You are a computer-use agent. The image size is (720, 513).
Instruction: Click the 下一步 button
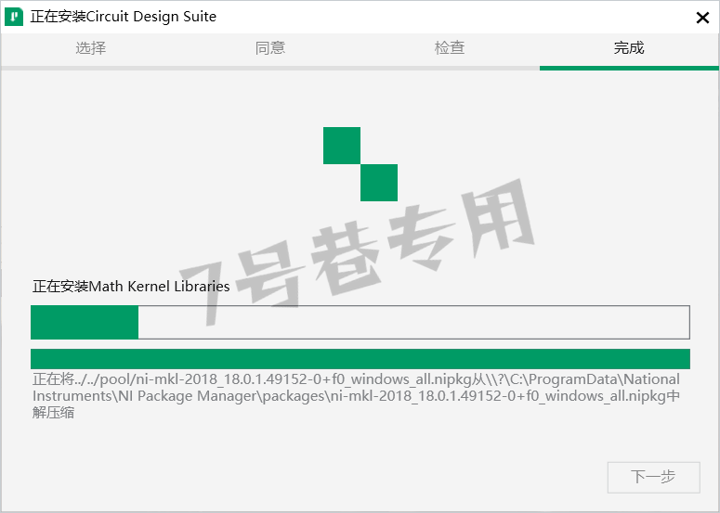pyautogui.click(x=653, y=477)
